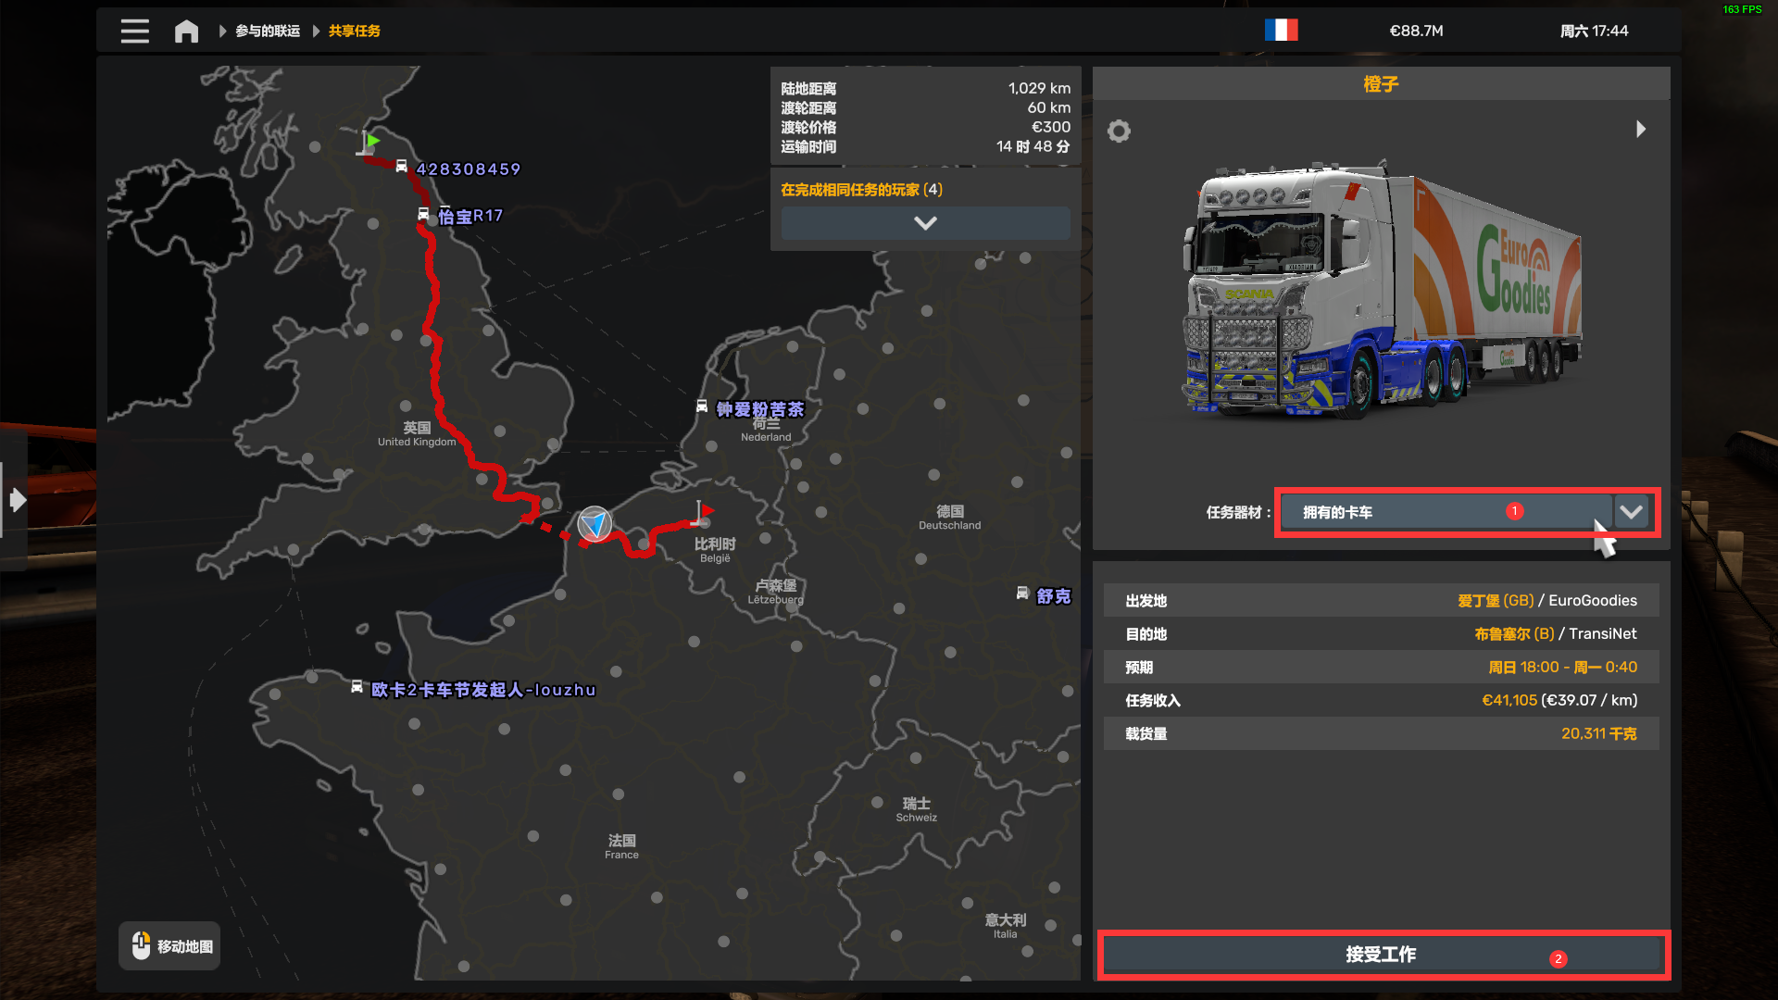Select the 共享任务 breadcrumb
1778x1000 pixels.
(355, 31)
